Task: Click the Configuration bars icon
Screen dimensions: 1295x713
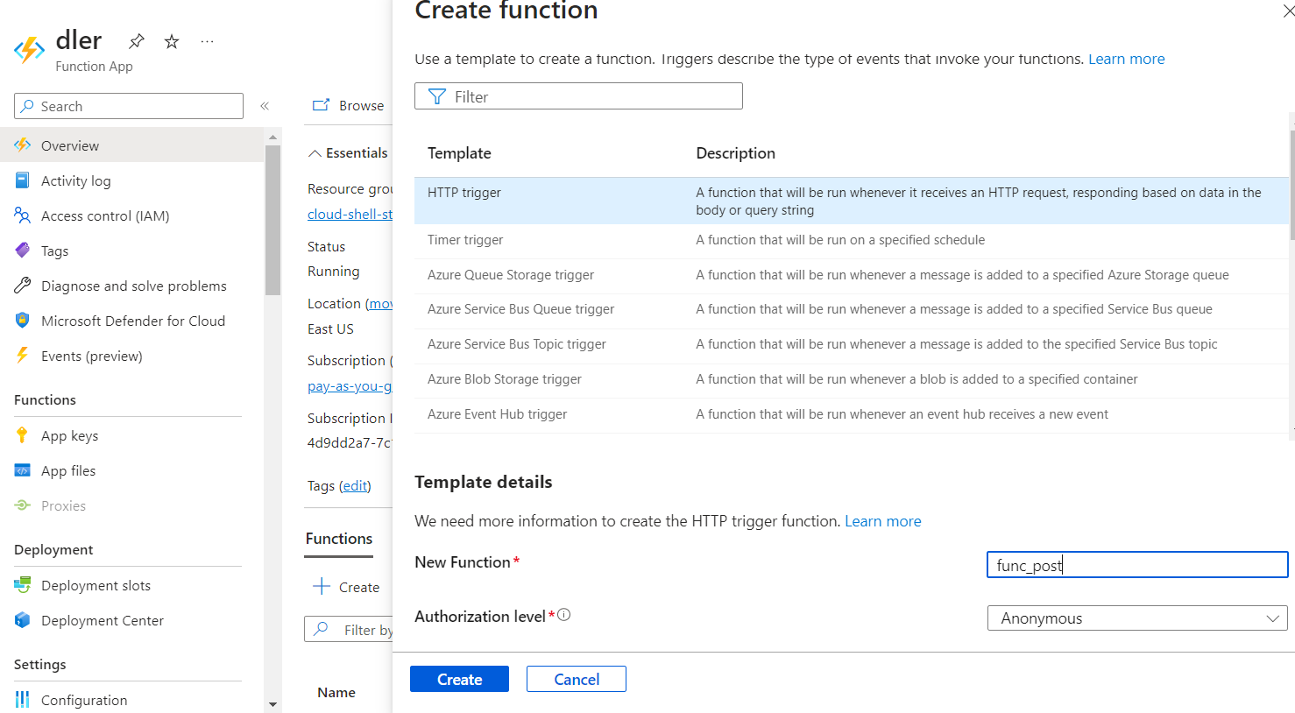Action: click(x=23, y=700)
